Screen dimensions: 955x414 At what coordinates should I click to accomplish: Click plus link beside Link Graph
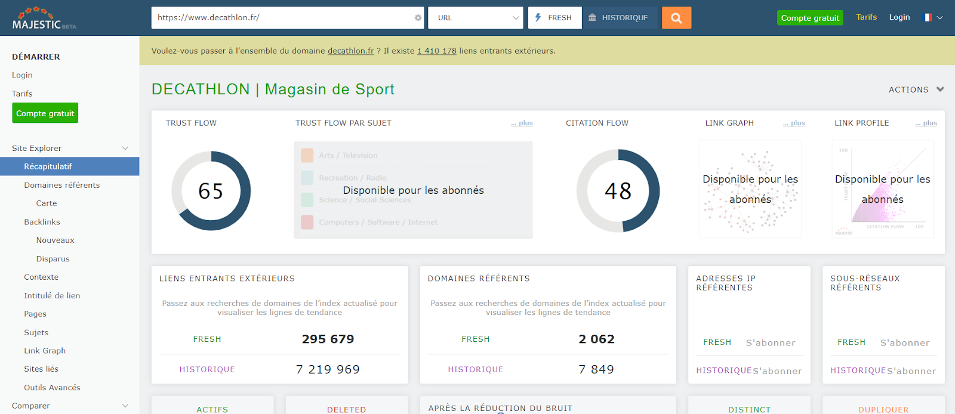pyautogui.click(x=794, y=123)
